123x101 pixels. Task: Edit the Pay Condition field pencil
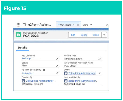[57, 59]
